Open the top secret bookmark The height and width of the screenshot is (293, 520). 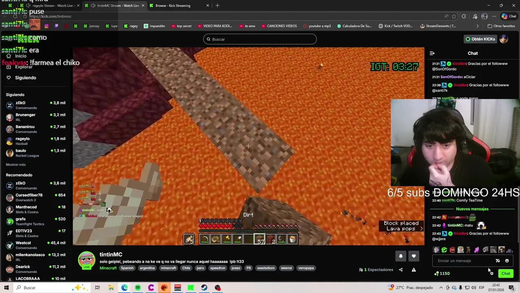pos(181,26)
